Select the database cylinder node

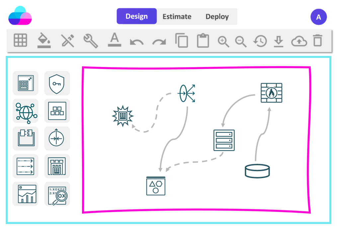257,171
